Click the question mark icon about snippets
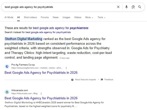The image size is (147, 110). [72, 80]
